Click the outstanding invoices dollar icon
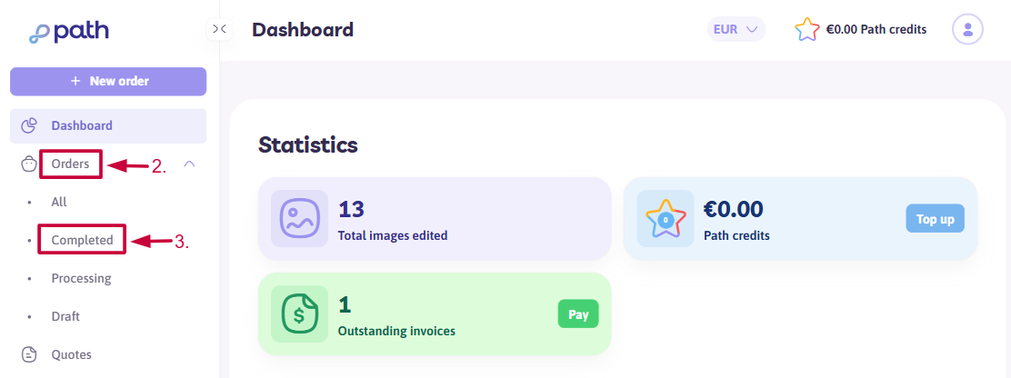This screenshot has height=378, width=1011. 299,313
